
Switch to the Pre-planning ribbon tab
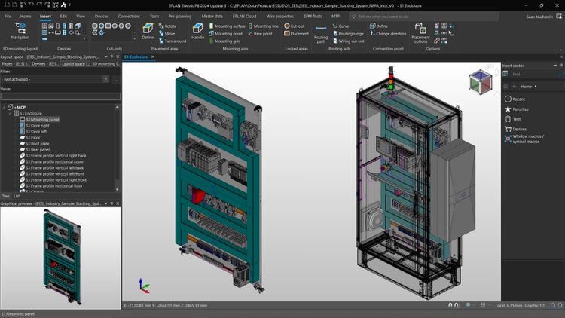coord(180,15)
